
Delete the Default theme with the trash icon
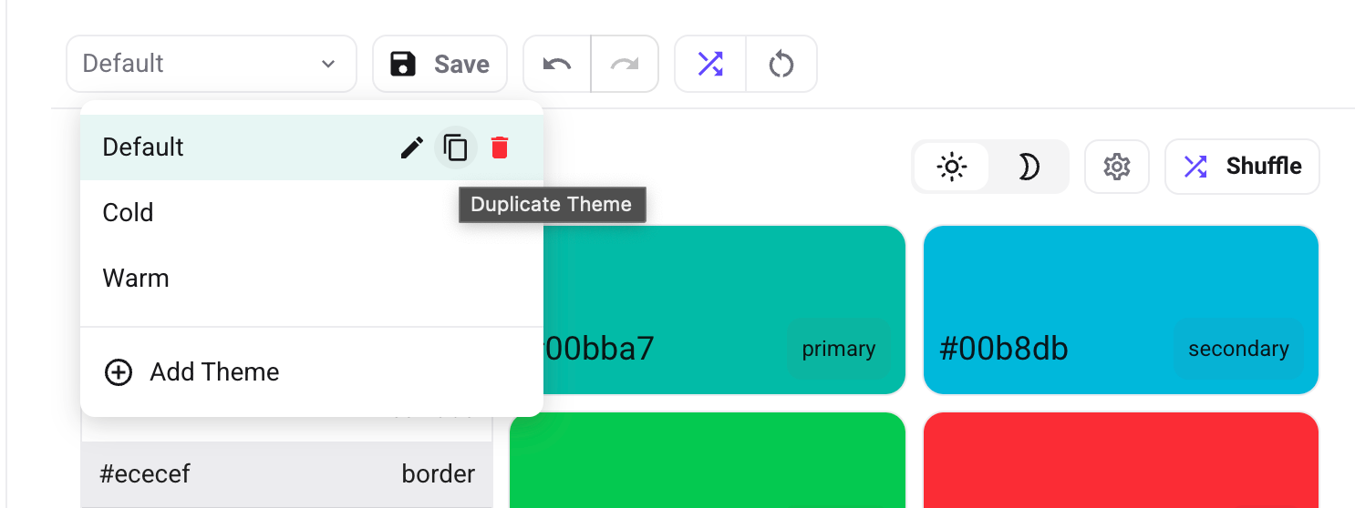point(499,147)
